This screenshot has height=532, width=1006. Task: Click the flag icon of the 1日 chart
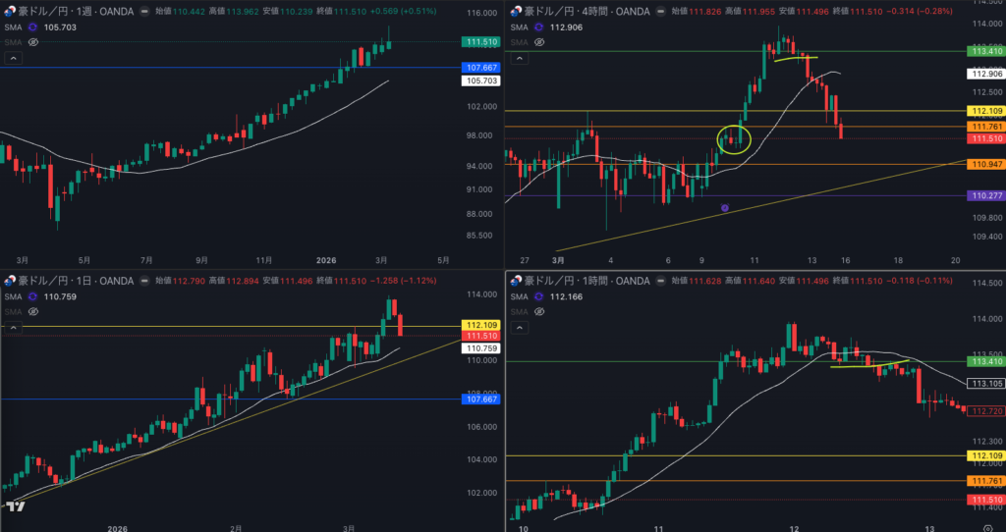(10, 281)
